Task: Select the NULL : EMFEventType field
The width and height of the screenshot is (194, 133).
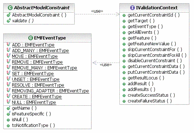Action: click(34, 102)
